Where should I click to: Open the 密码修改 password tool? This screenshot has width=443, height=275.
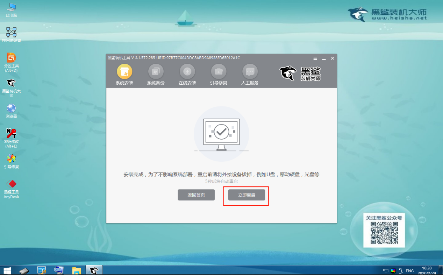tap(11, 134)
